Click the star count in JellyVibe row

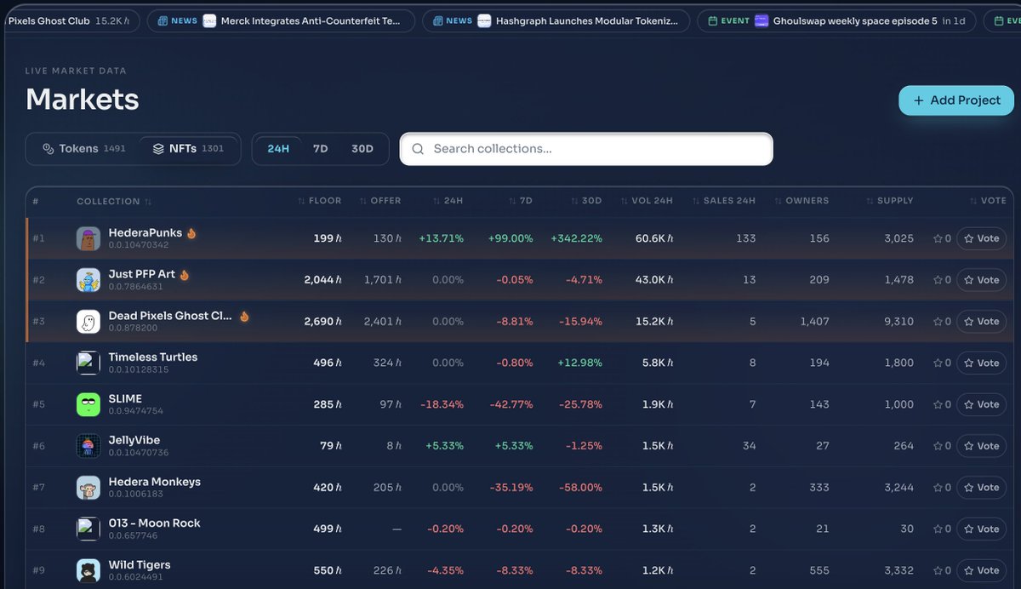tap(942, 446)
